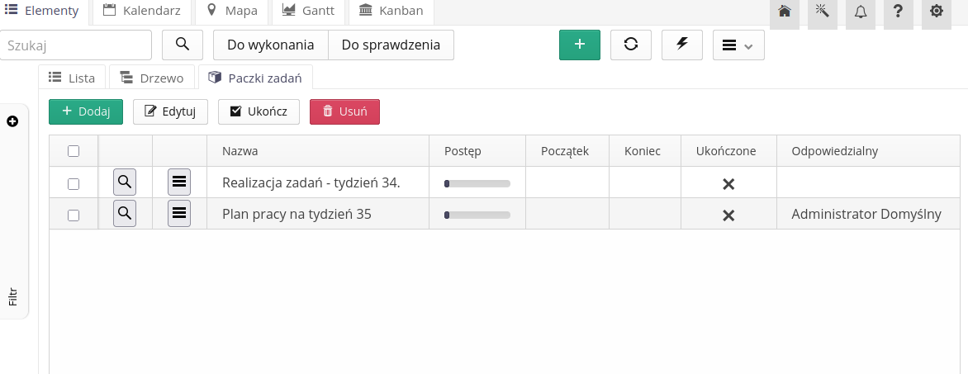
Task: Click the refresh icon button
Action: (x=631, y=45)
